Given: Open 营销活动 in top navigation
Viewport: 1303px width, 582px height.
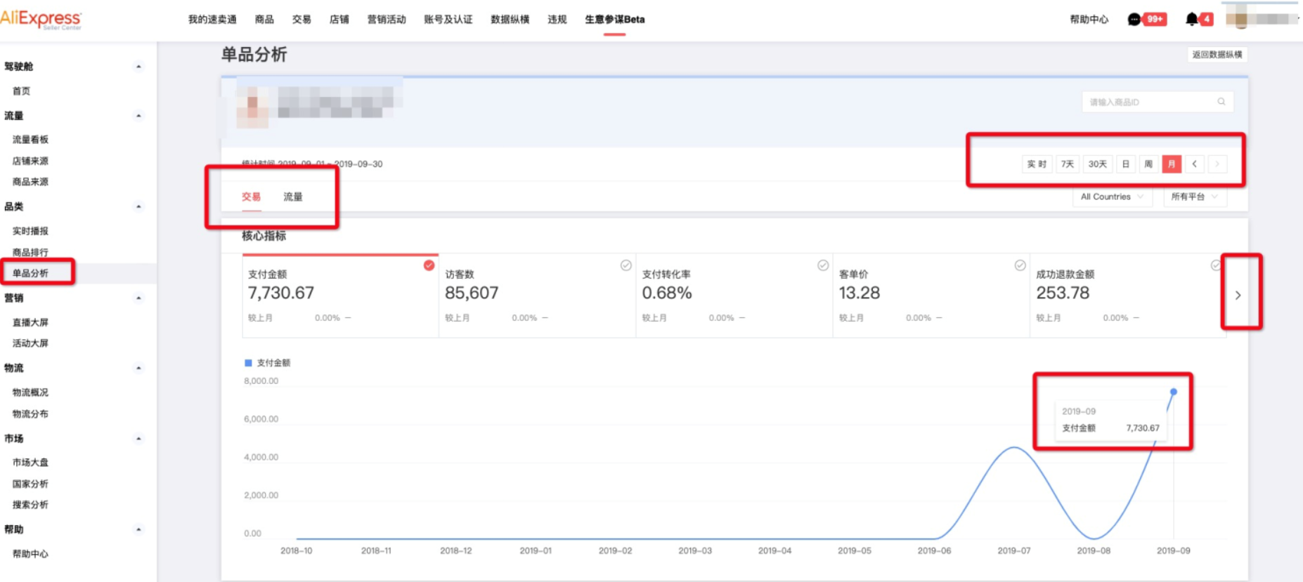Looking at the screenshot, I should click(x=387, y=20).
